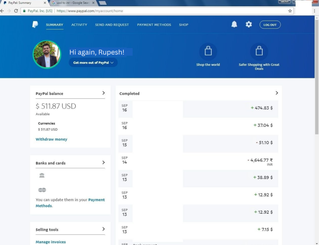Viewport: 319px width, 245px height.
Task: Click the Shop the world label
Action: [208, 64]
